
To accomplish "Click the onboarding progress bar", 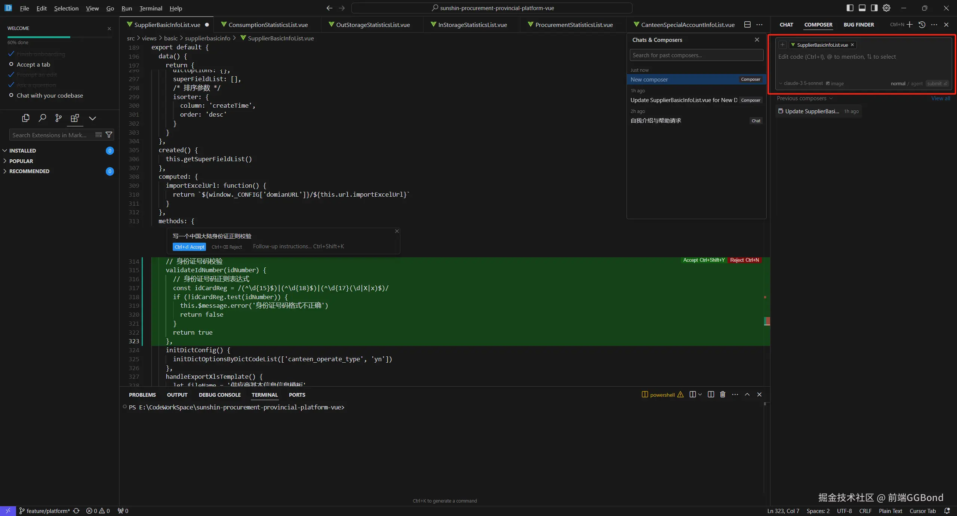I will click(x=59, y=37).
